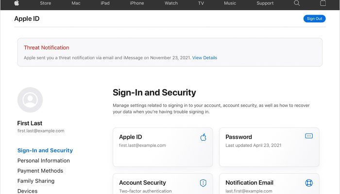Click the Password card dots icon
The width and height of the screenshot is (340, 194).
click(x=309, y=136)
